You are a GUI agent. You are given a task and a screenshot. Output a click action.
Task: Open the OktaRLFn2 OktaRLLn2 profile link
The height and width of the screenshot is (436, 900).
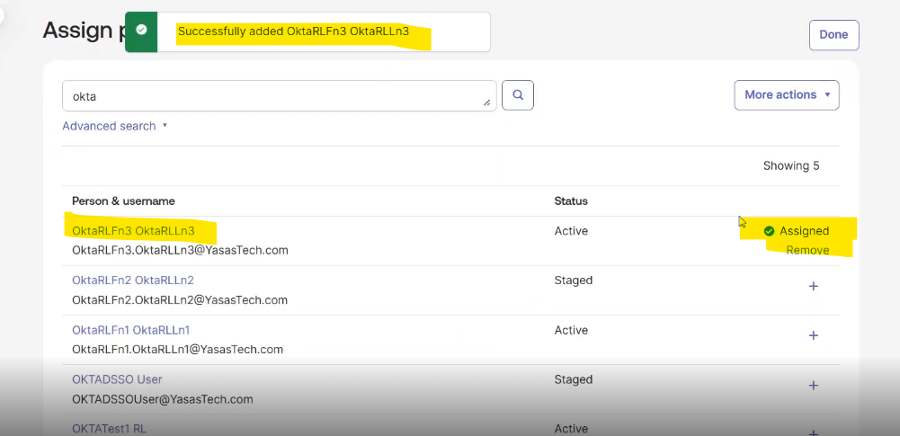point(132,280)
